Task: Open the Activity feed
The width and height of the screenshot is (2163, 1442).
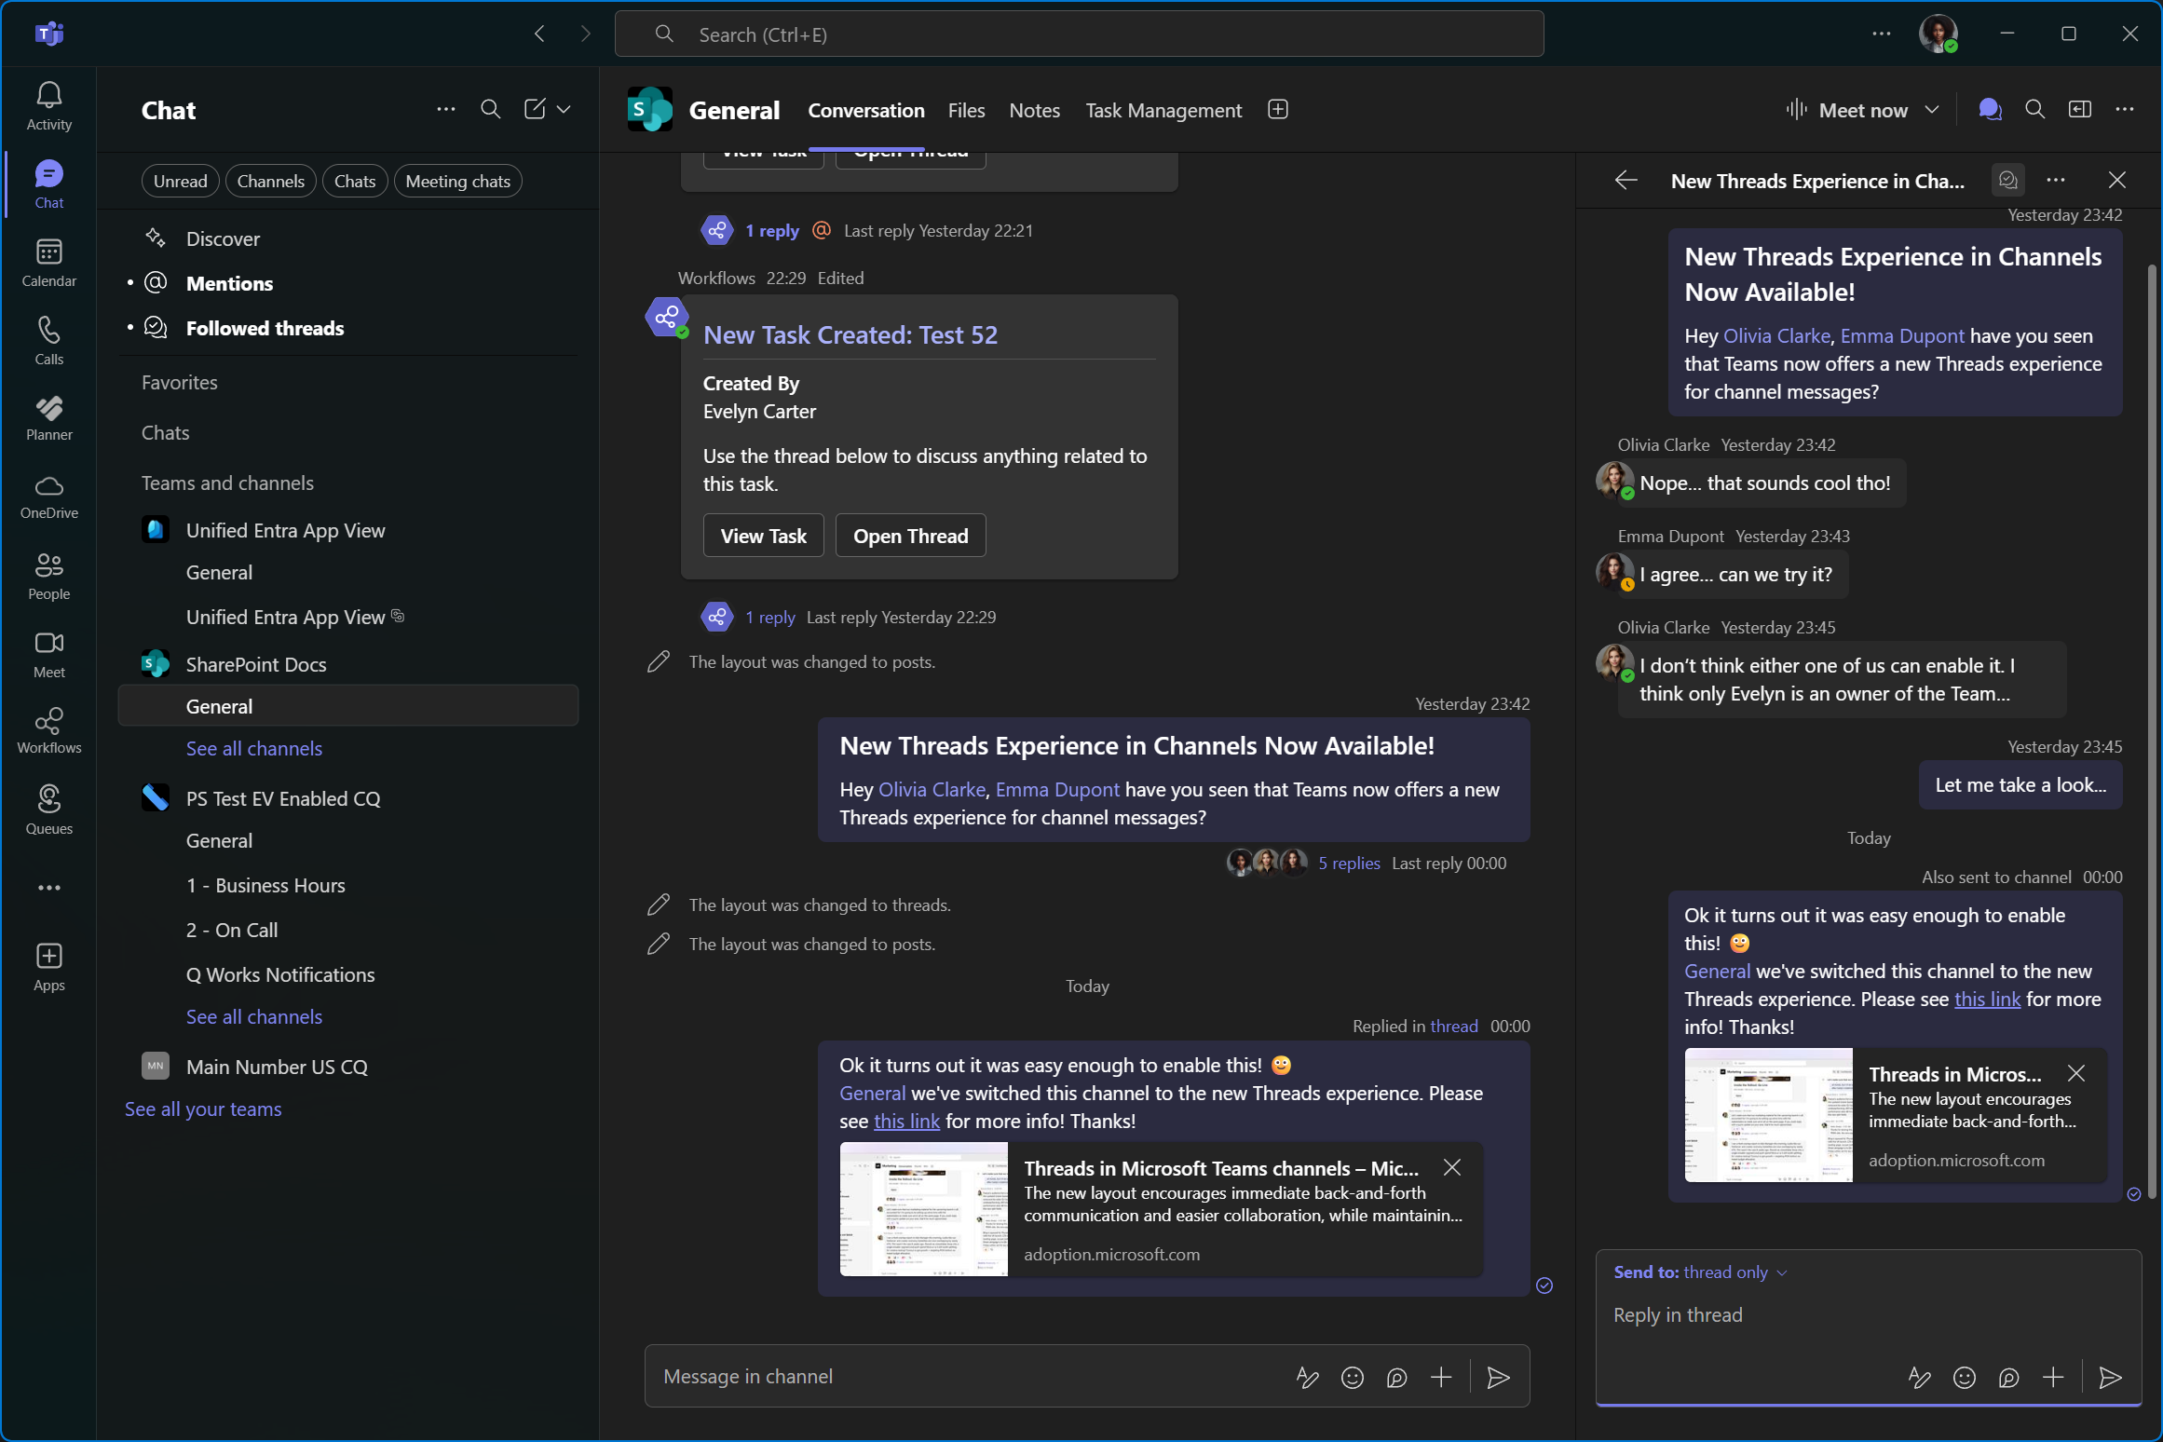Action: click(48, 106)
